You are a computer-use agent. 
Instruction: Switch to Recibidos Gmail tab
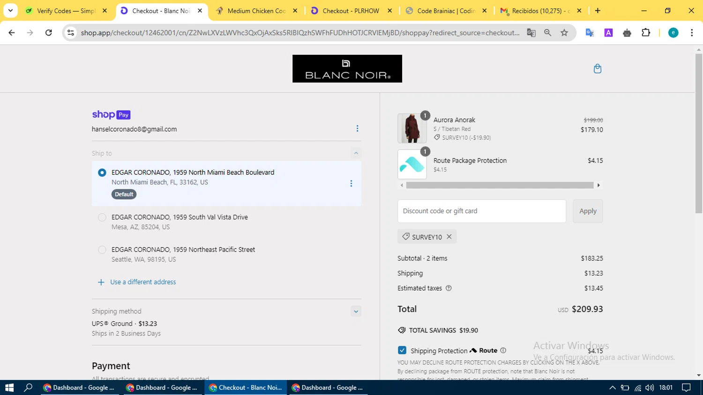point(541,11)
